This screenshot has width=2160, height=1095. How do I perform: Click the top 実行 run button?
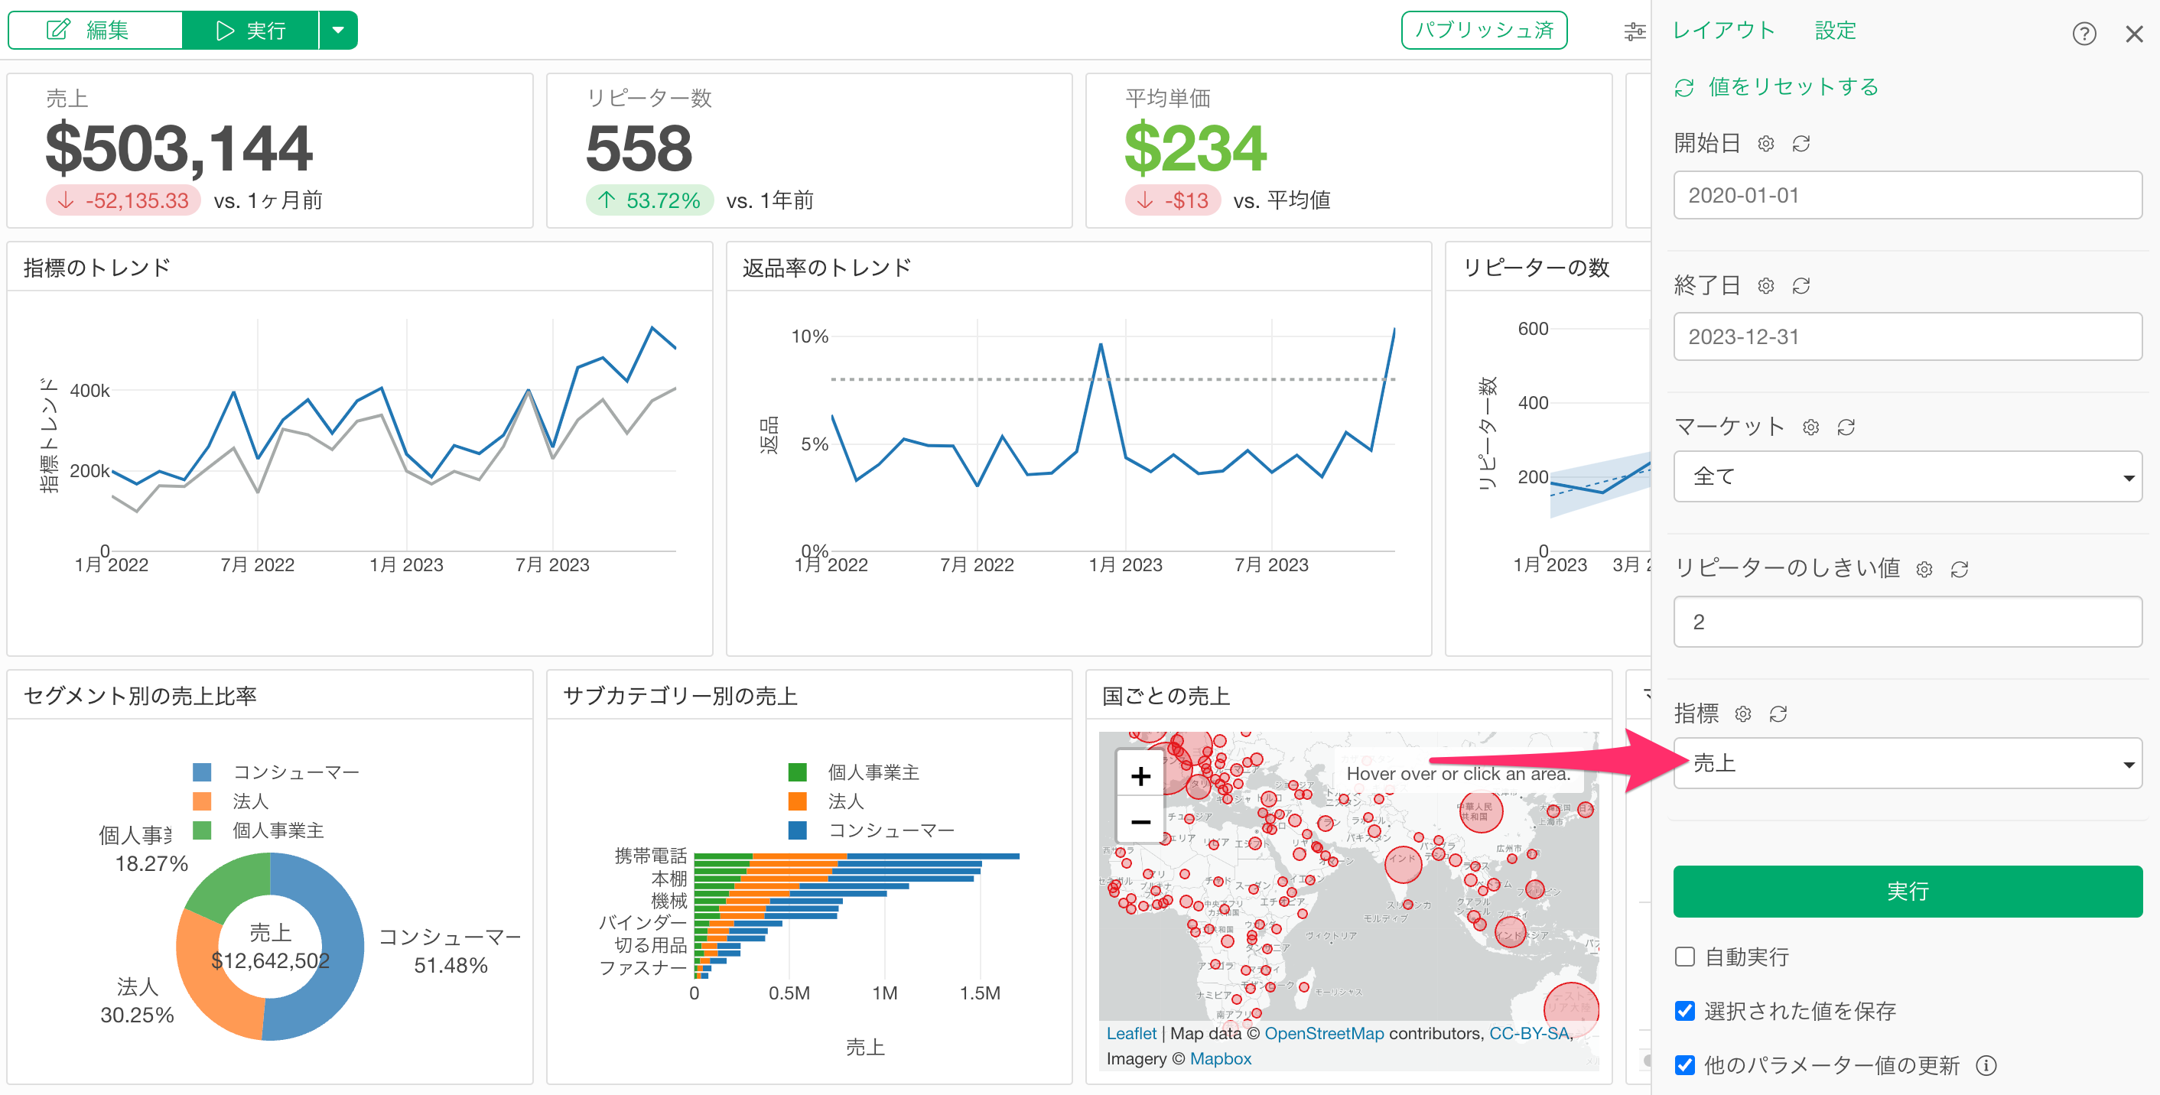(250, 30)
